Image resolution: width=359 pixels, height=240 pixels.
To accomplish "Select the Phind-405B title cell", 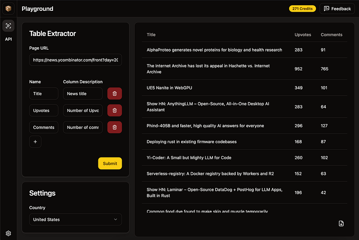I will (205, 126).
